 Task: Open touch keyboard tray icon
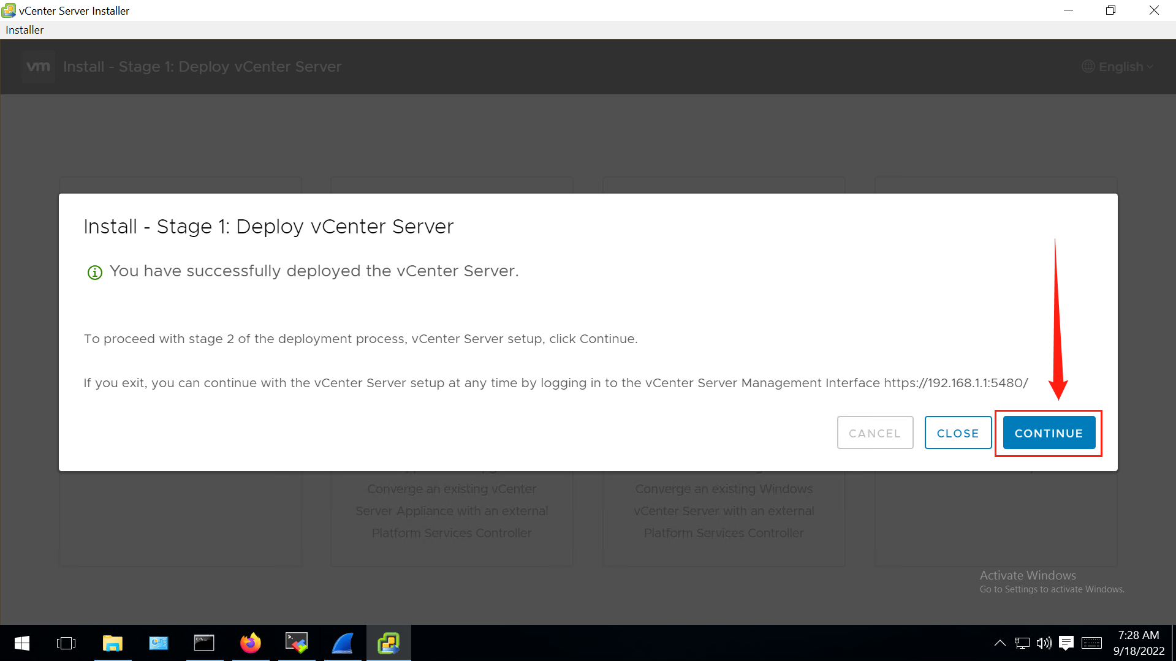click(1091, 643)
